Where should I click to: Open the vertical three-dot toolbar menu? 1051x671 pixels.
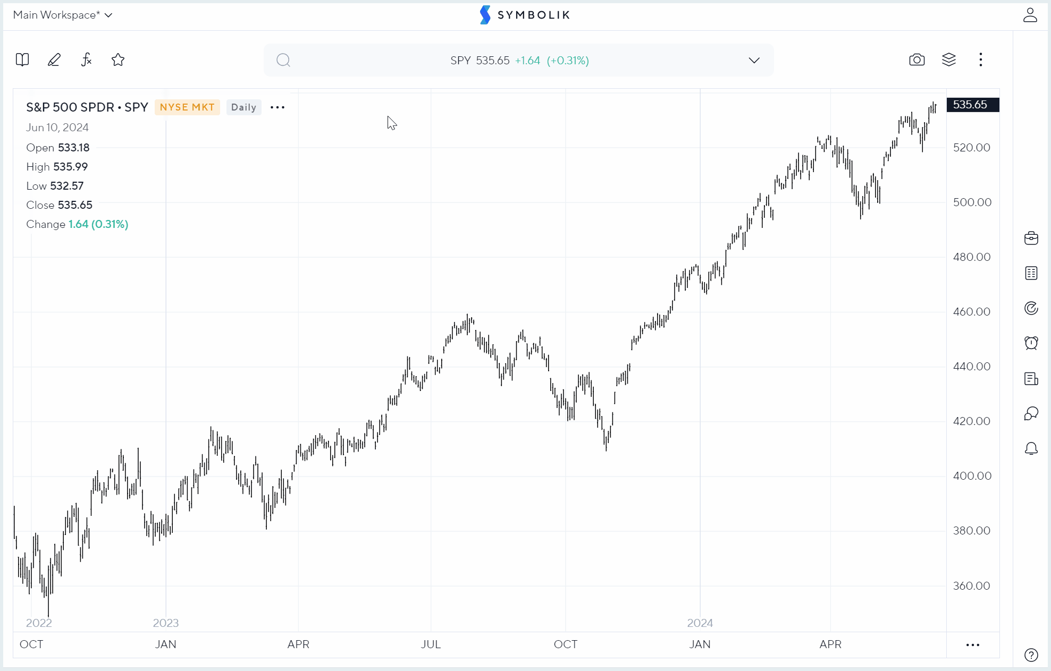(981, 60)
